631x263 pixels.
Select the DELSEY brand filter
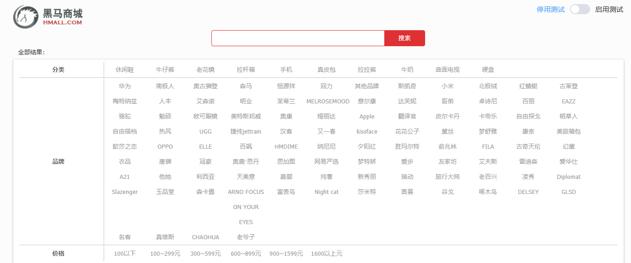pos(528,192)
